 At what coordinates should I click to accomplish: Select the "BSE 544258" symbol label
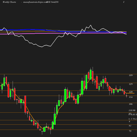click(x=52, y=2)
